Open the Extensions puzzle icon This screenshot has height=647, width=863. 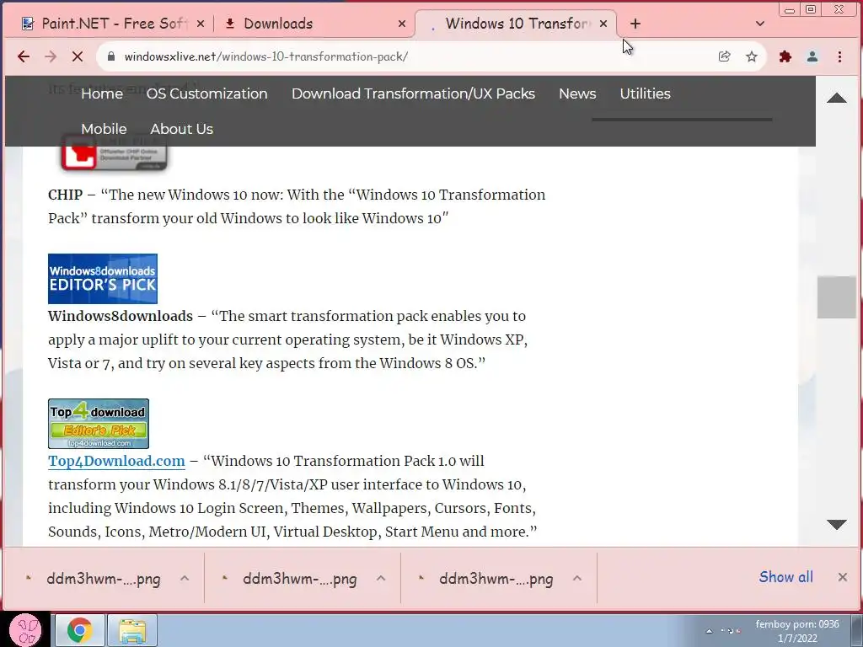[x=785, y=56]
